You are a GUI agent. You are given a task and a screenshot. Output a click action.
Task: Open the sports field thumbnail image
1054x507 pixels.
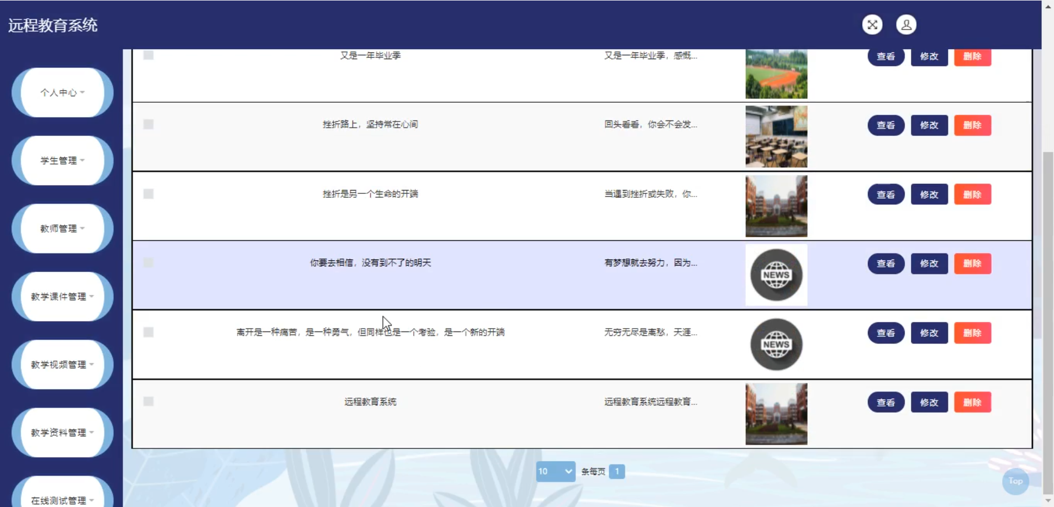point(776,74)
